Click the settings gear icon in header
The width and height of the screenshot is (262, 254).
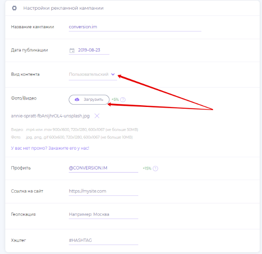coord(14,8)
